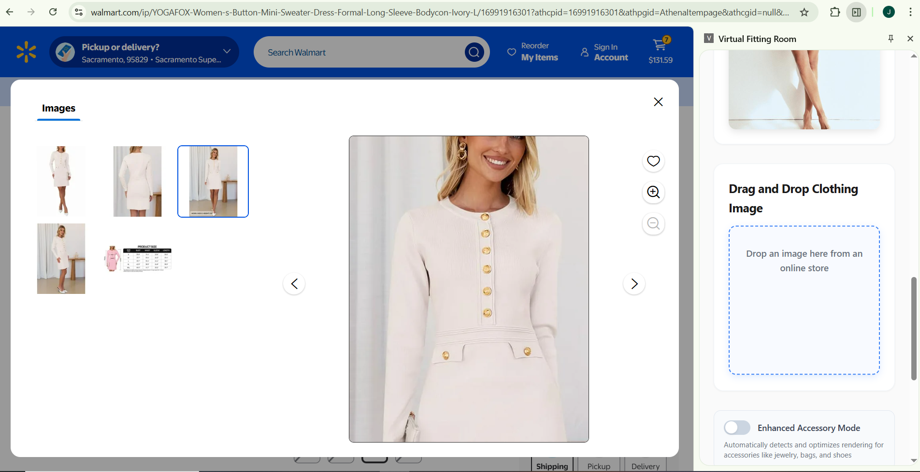The width and height of the screenshot is (920, 472).
Task: Open Sign In Account
Action: [x=604, y=52]
